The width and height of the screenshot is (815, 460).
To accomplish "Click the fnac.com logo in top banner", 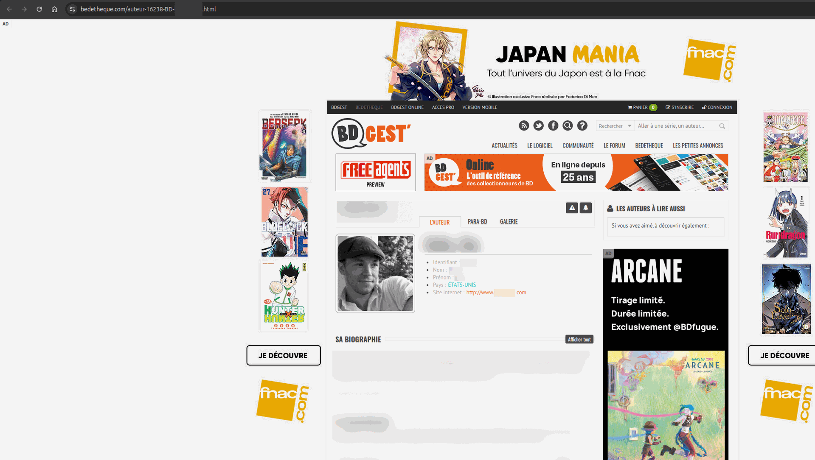I will point(710,60).
